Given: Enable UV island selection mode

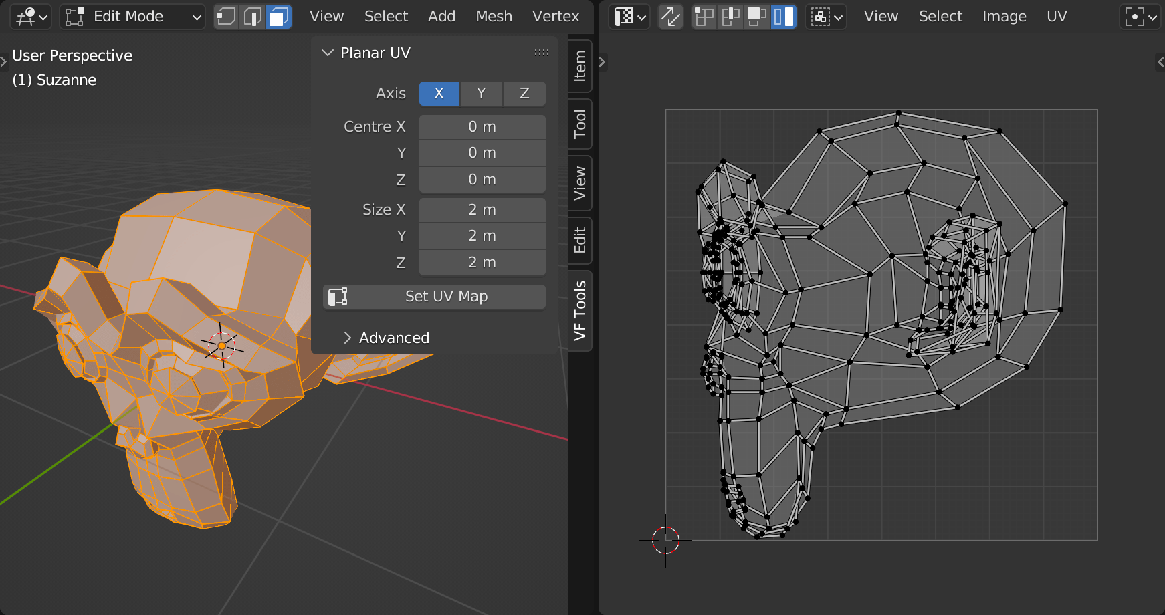Looking at the screenshot, I should point(783,17).
